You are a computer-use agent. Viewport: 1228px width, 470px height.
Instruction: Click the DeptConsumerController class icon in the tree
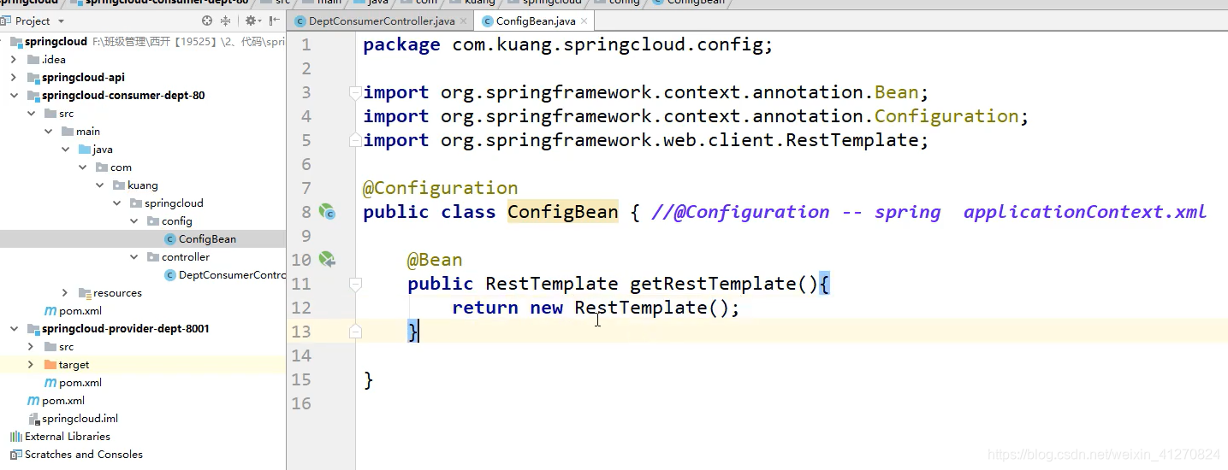170,275
